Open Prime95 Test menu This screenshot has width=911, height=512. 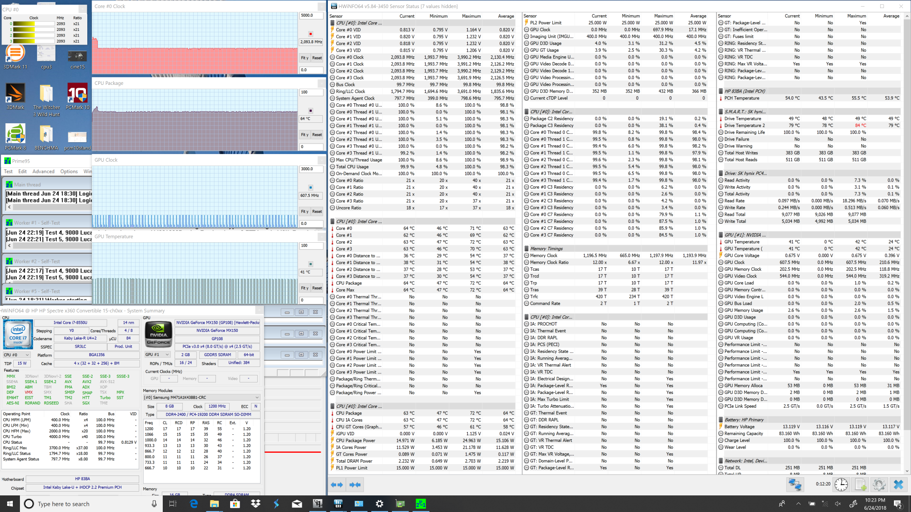coord(9,172)
